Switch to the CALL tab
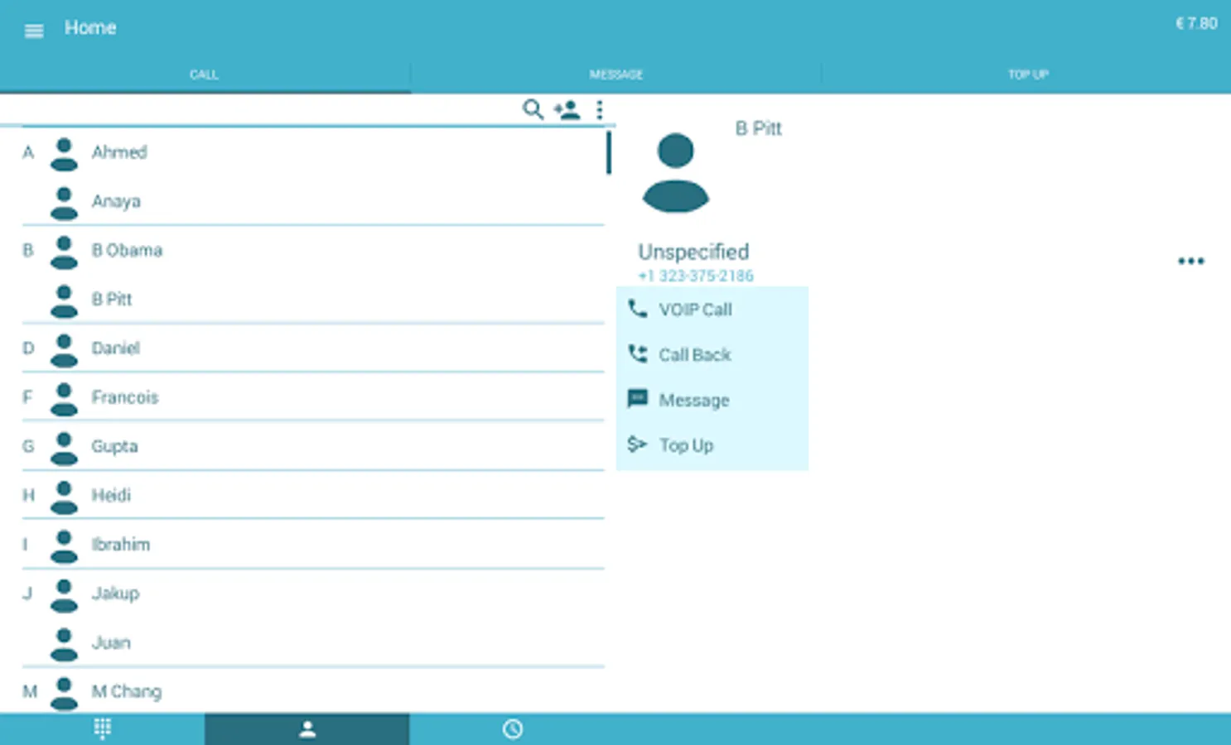 tap(205, 74)
